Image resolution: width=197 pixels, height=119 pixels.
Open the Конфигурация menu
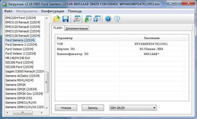(x=52, y=11)
